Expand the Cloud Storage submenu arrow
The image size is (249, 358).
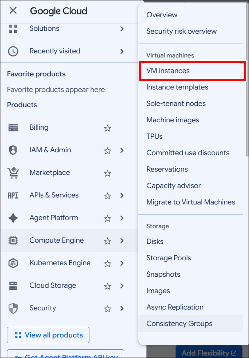(x=122, y=286)
